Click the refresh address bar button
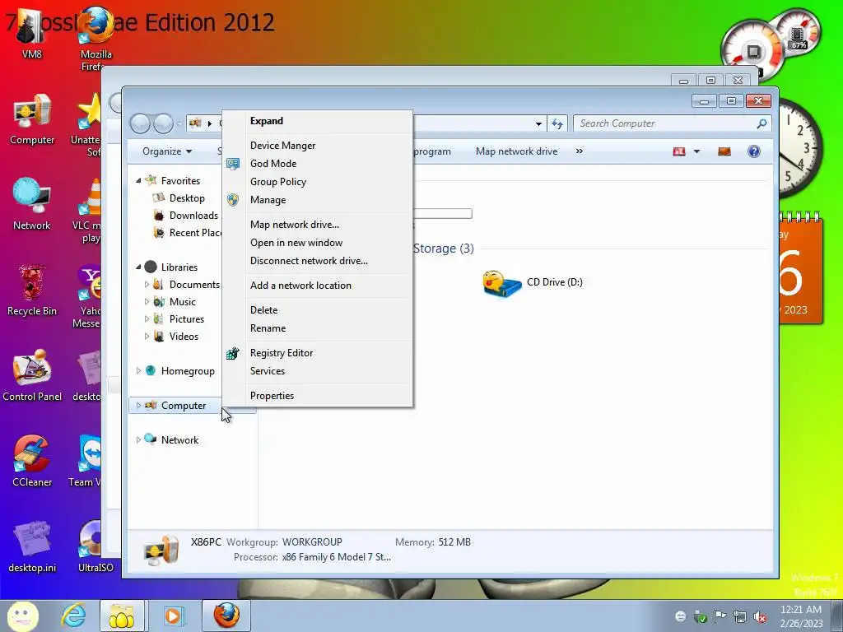843x632 pixels. [x=557, y=123]
